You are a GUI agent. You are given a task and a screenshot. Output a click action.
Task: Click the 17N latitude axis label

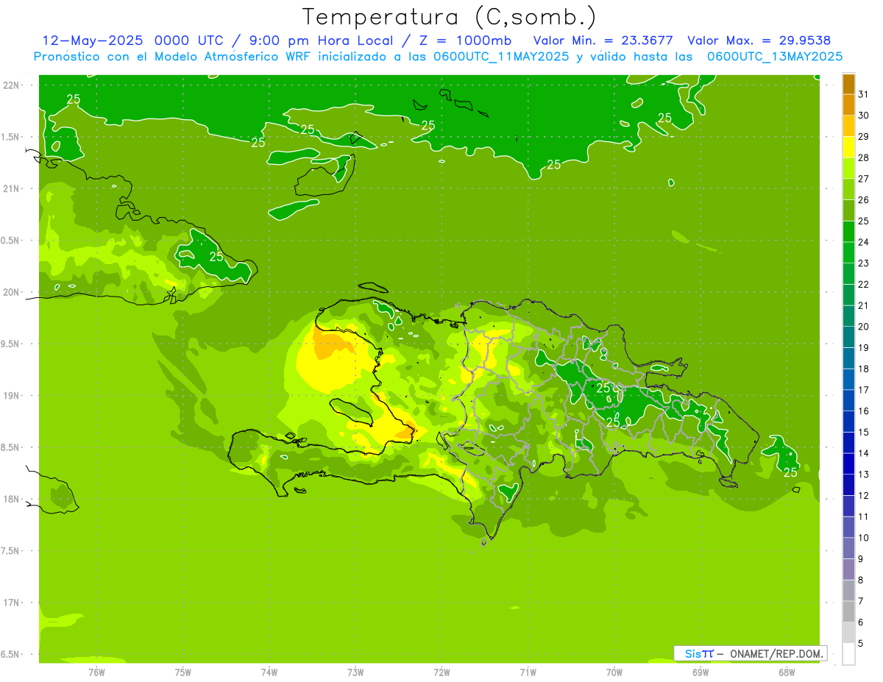tap(10, 603)
